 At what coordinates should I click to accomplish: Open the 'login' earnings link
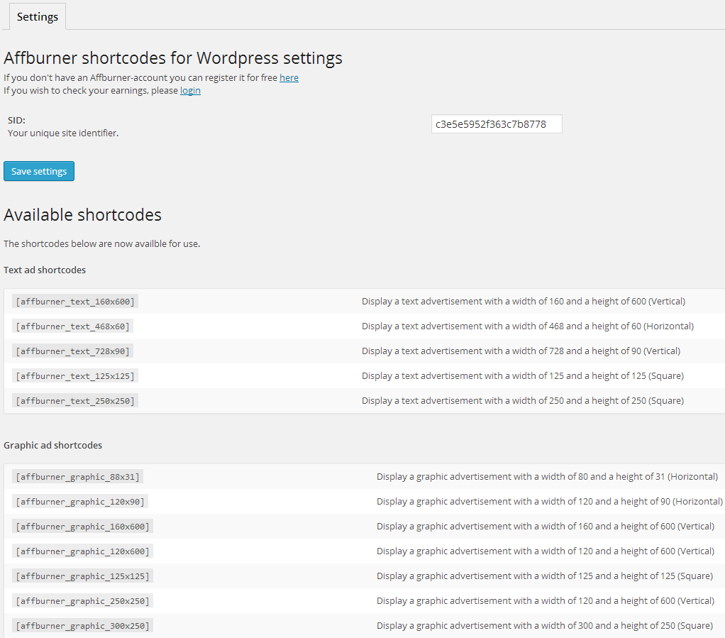coord(190,91)
